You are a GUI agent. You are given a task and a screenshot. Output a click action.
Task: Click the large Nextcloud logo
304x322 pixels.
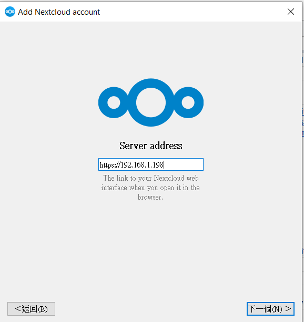(x=151, y=102)
